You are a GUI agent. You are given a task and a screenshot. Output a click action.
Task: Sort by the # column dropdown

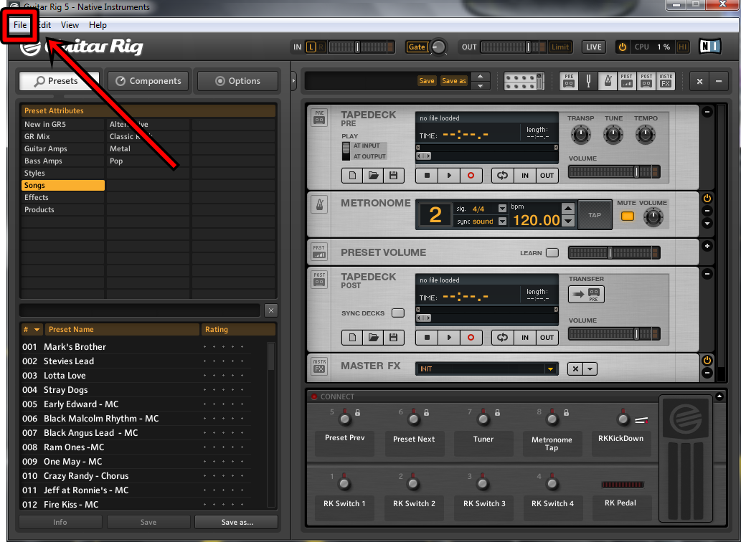pyautogui.click(x=32, y=330)
